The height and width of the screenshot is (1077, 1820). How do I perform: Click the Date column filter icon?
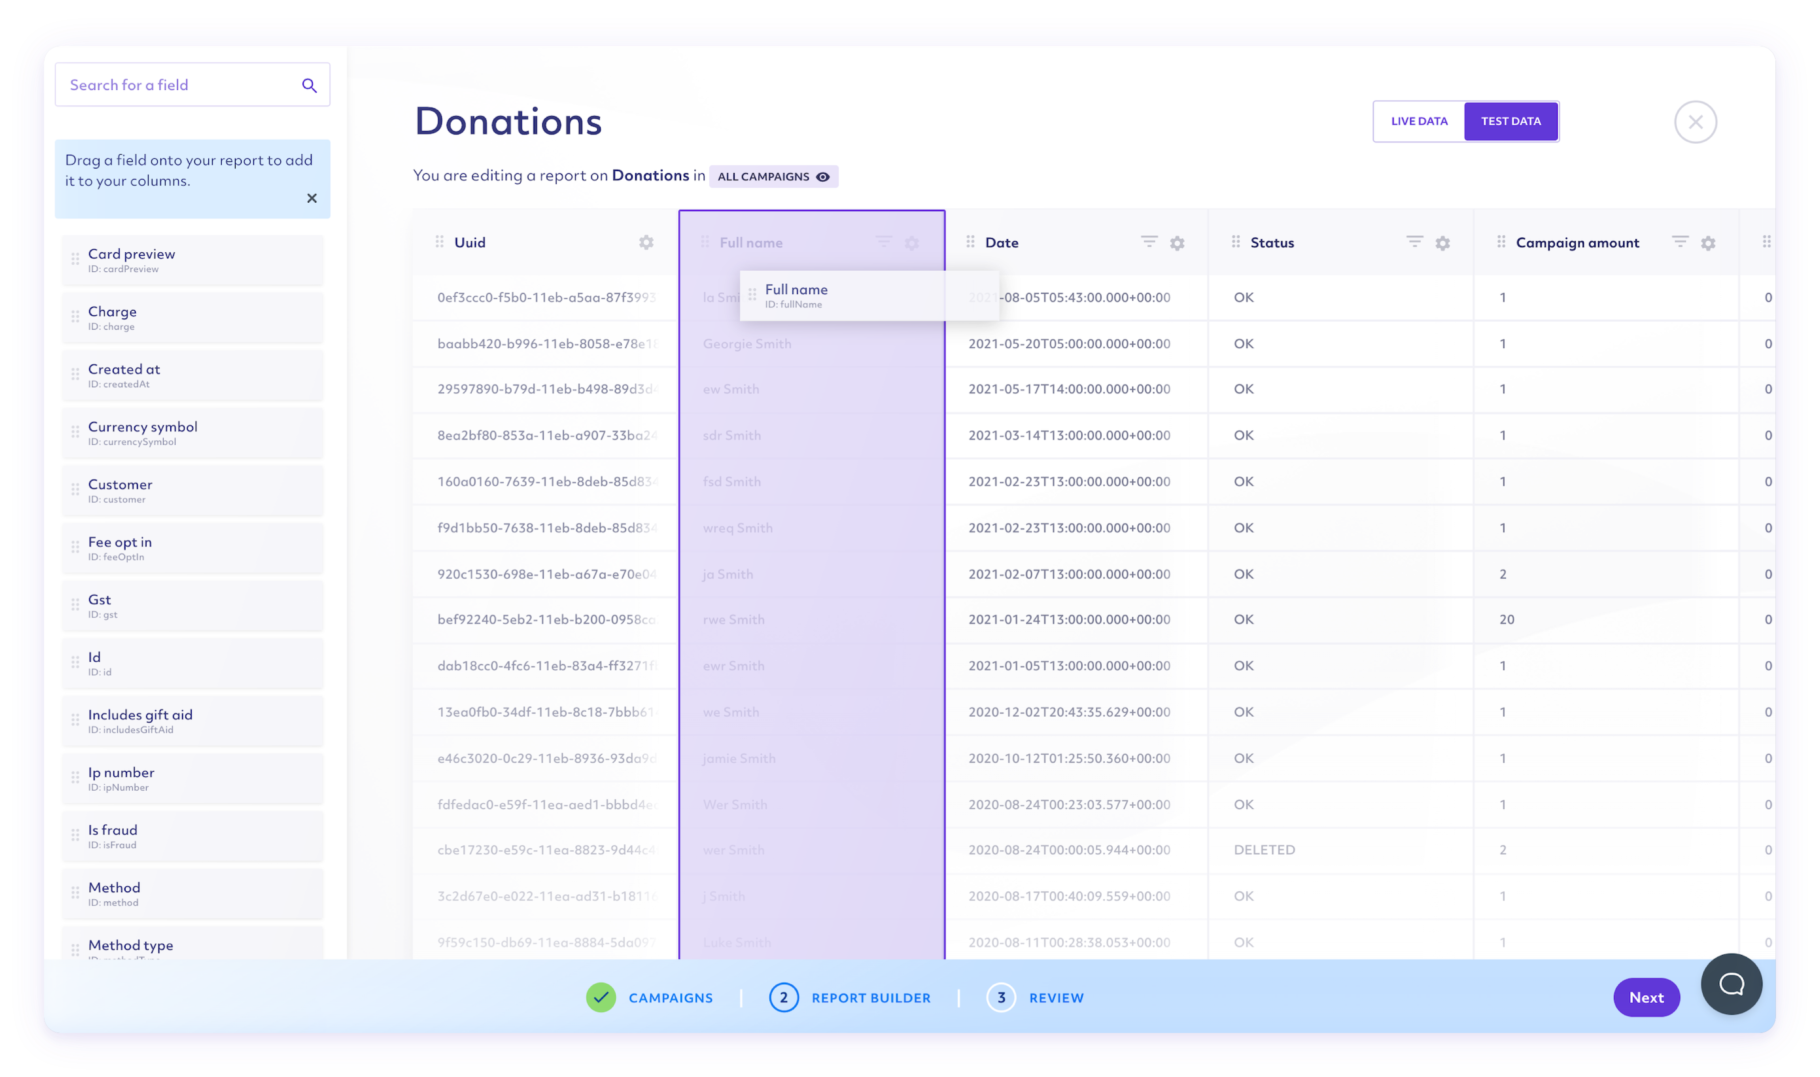tap(1148, 241)
